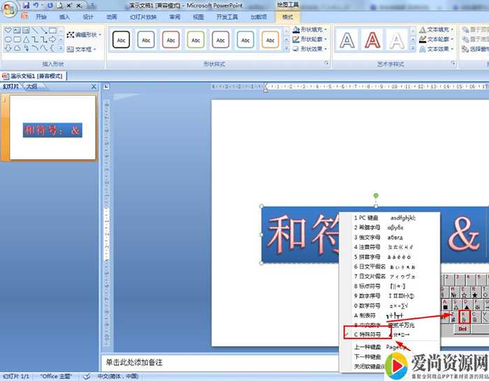Select the rectangle shape in shapes gallery
The image size is (489, 381).
(x=52, y=30)
